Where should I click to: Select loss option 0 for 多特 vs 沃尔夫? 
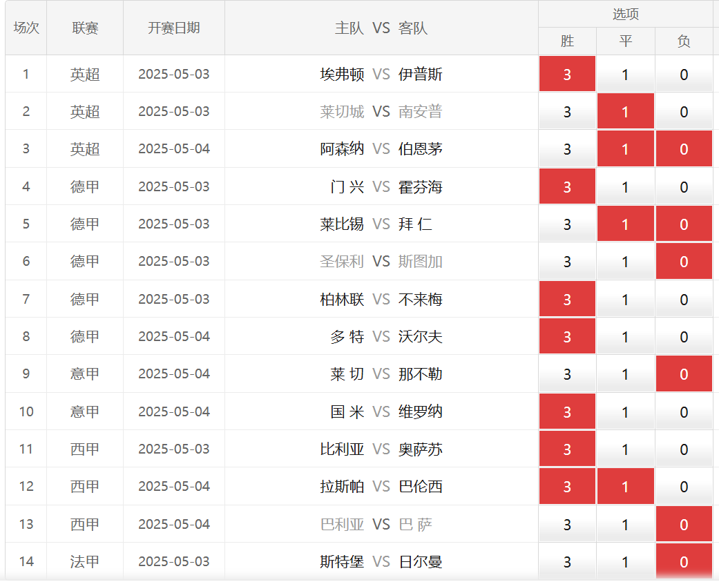(684, 336)
